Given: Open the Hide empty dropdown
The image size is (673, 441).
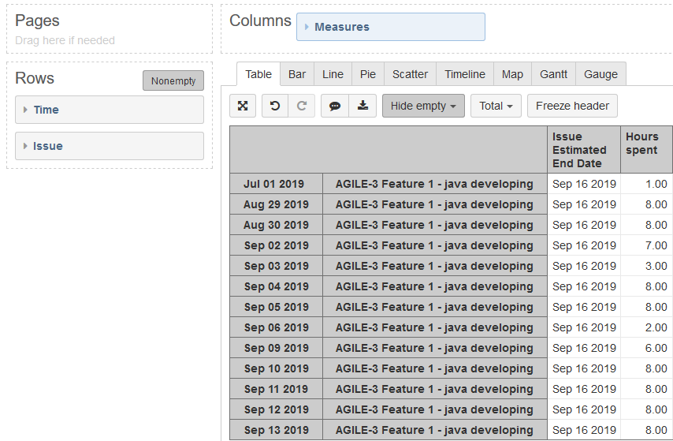Looking at the screenshot, I should coord(423,106).
